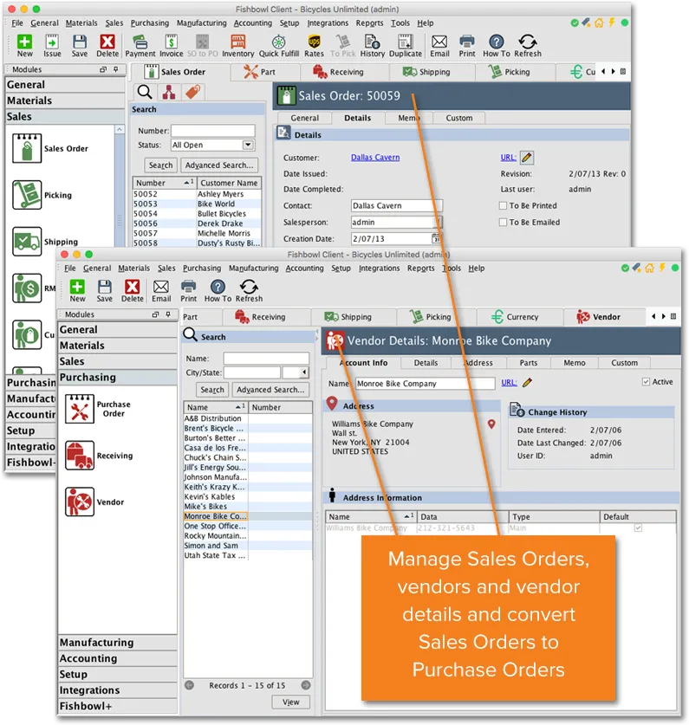Expand the Accounting section in Vendor window
689x725 pixels.
click(118, 658)
